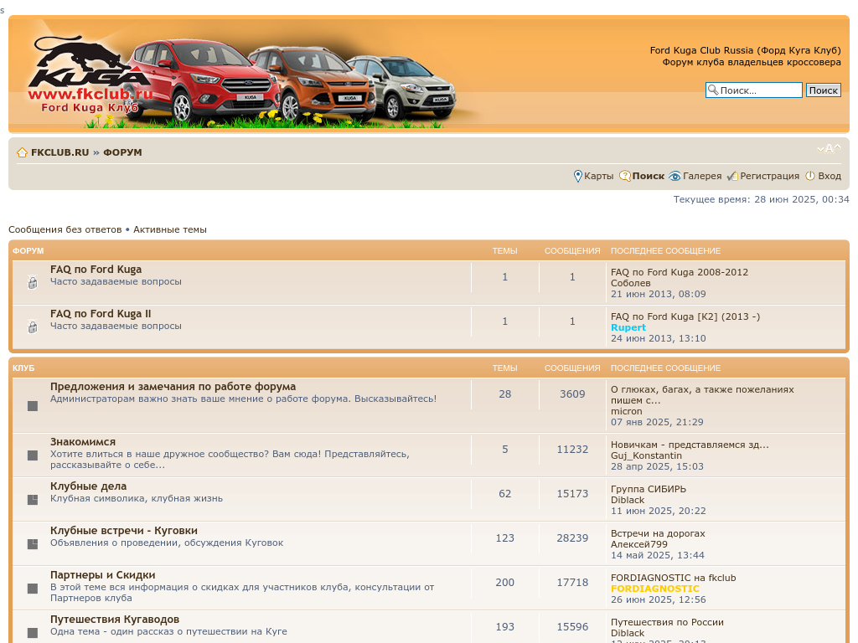The width and height of the screenshot is (858, 643).
Task: View the Соболев user profile
Action: 631,283
